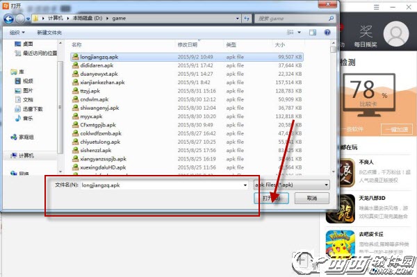Open the hamburger menu icon at top right
This screenshot has height=277, width=417.
pyautogui.click(x=376, y=7)
